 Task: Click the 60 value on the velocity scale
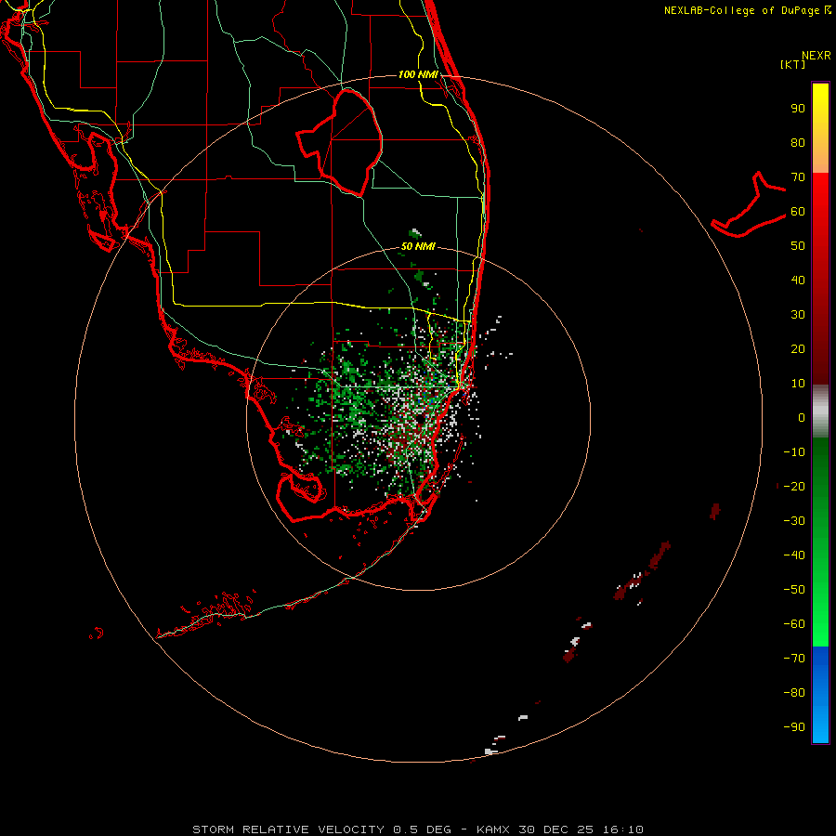pos(798,211)
